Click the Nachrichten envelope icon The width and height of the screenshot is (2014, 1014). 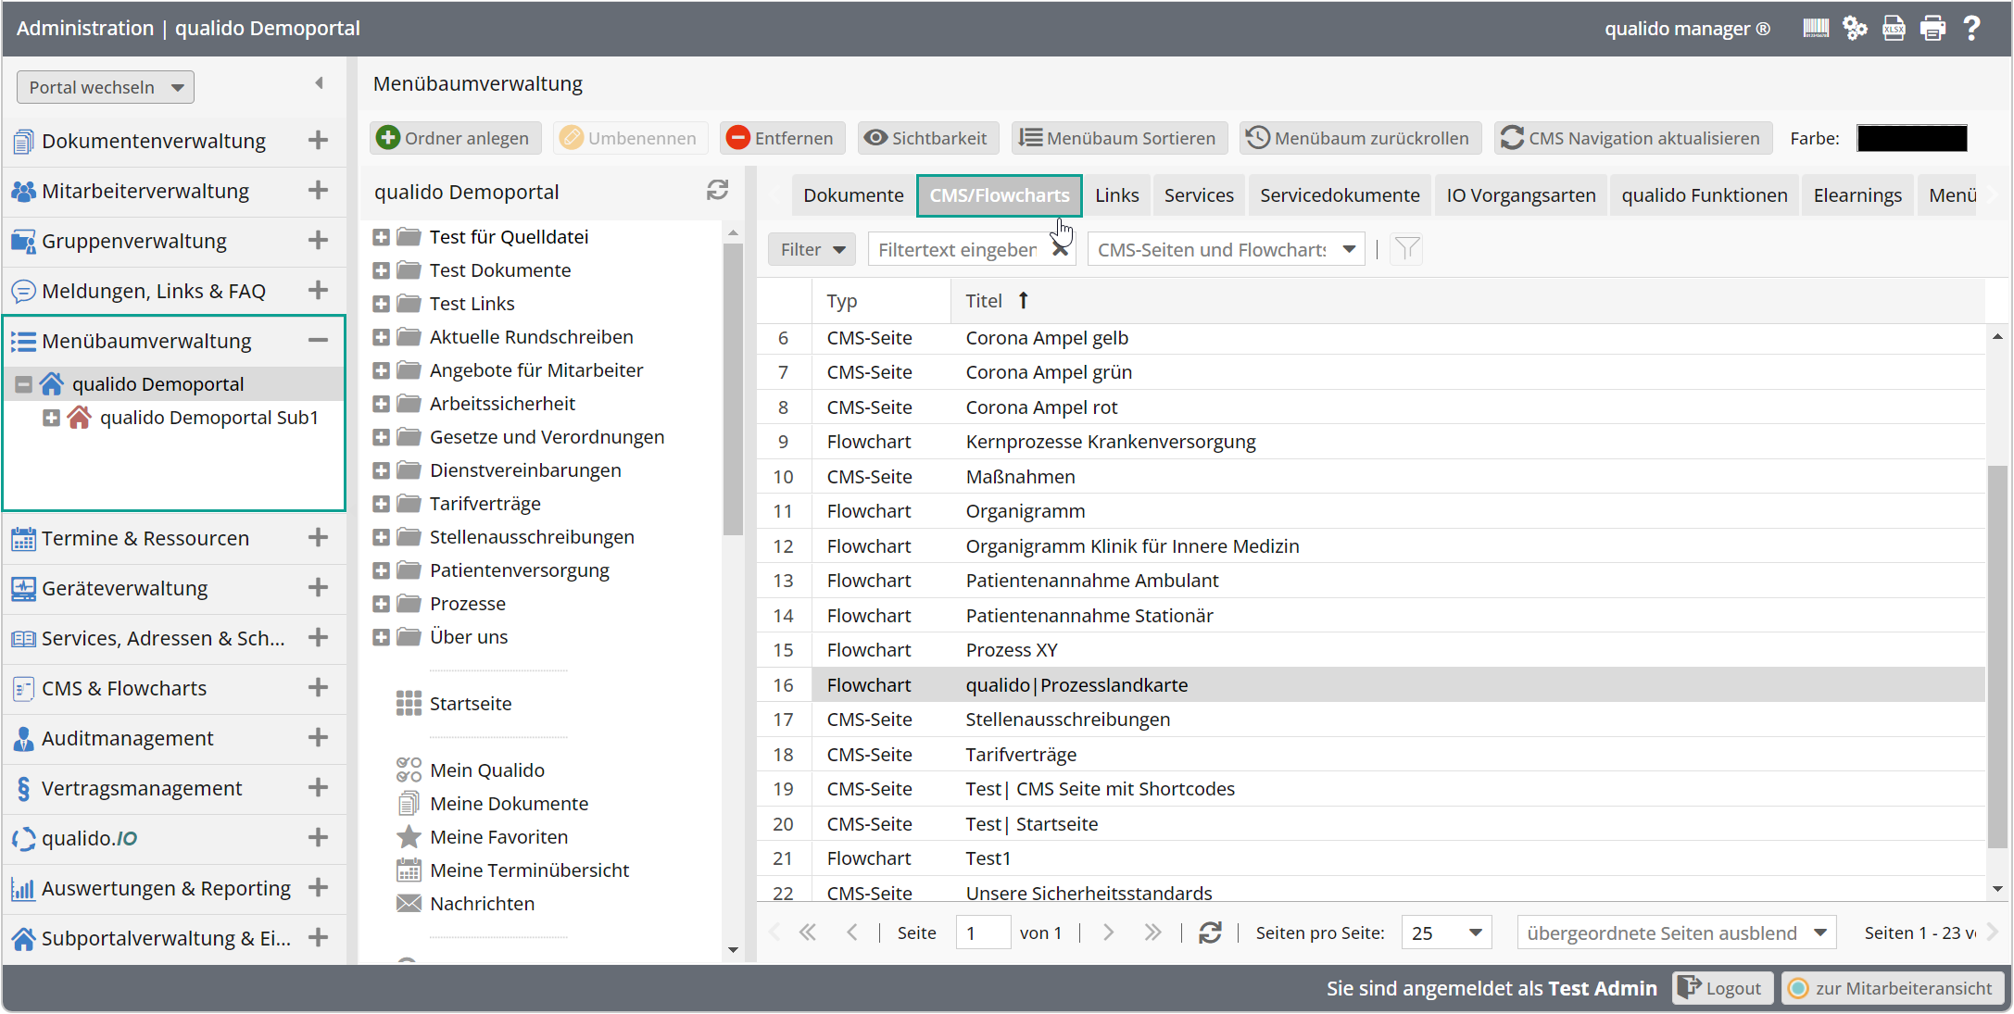click(x=409, y=904)
